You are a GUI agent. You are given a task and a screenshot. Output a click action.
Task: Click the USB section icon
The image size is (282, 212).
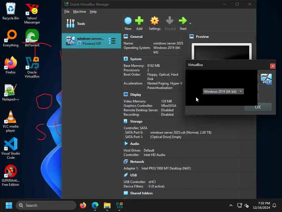click(126, 175)
